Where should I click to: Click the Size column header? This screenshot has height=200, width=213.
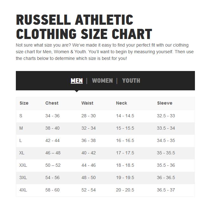click(x=24, y=103)
